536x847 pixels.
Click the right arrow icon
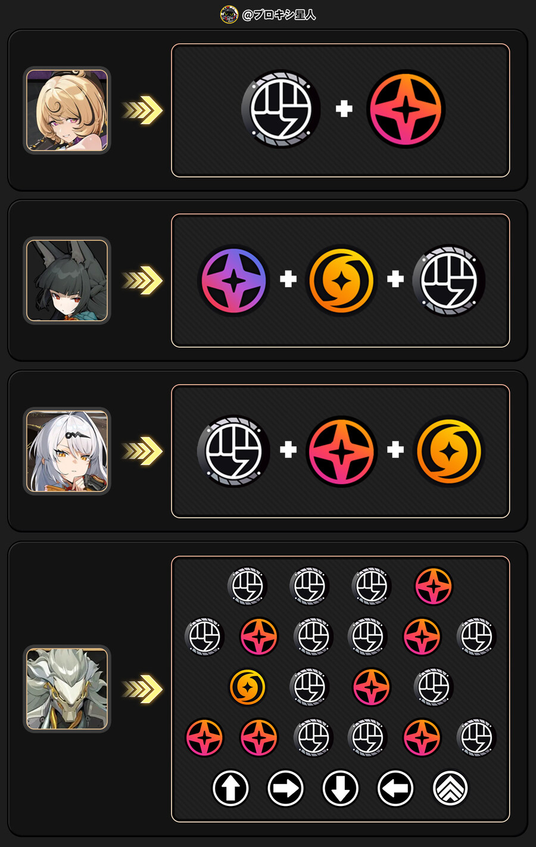click(285, 788)
